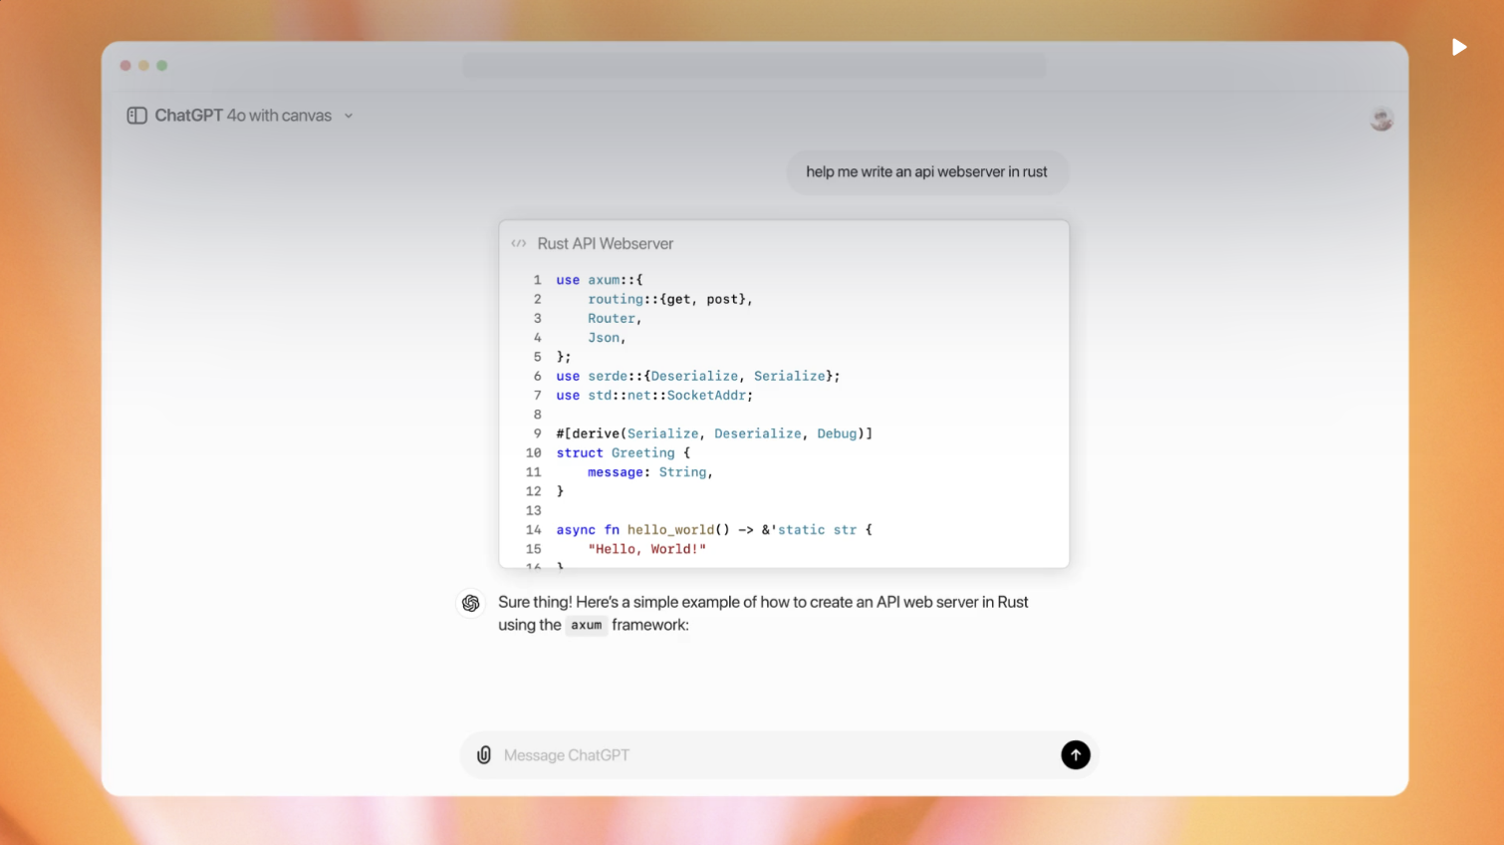Click the green traffic light dot
This screenshot has height=845, width=1504.
click(x=162, y=65)
